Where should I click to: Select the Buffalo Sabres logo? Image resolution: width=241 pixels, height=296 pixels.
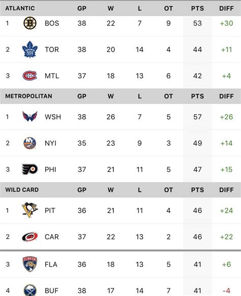pos(30,290)
